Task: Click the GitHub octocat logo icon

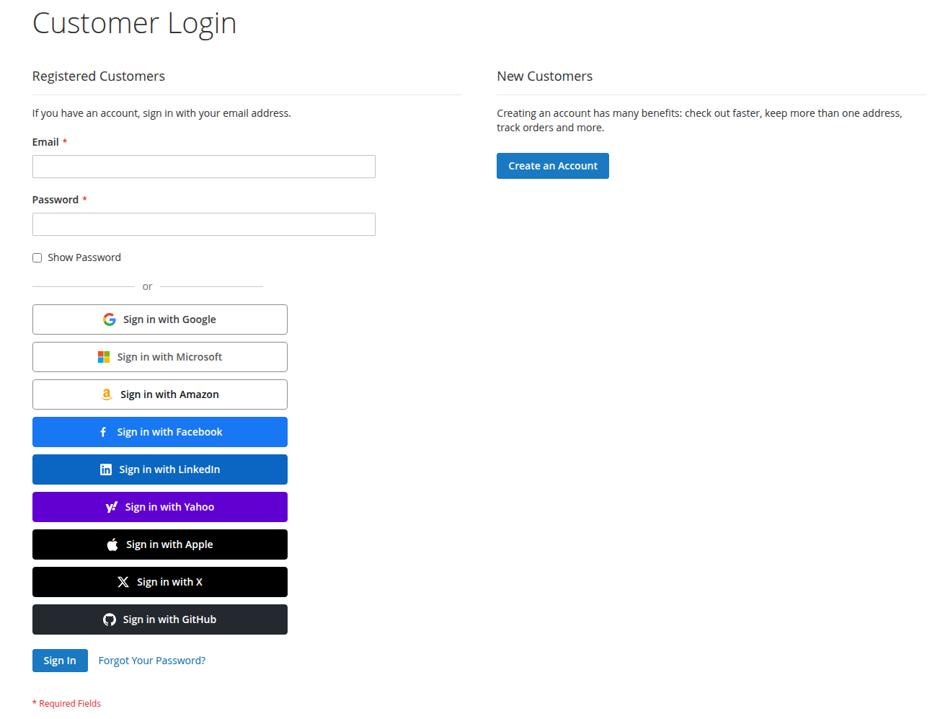Action: pyautogui.click(x=110, y=619)
